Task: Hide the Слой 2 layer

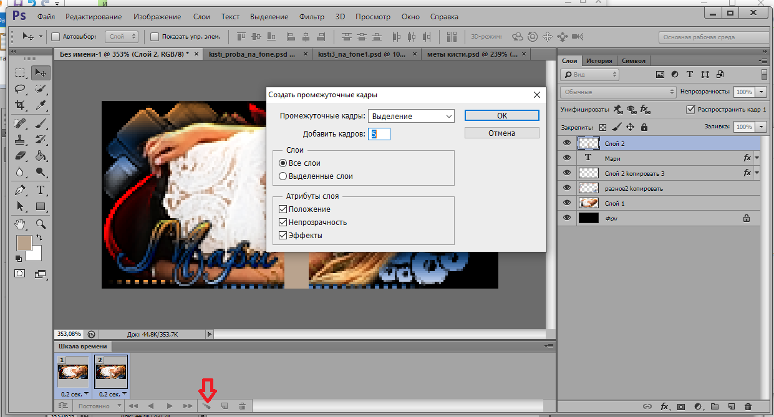Action: [567, 143]
